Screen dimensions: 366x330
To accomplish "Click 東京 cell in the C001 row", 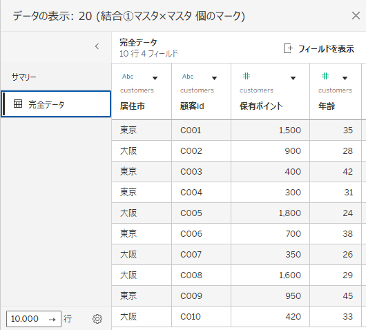I will [x=142, y=130].
